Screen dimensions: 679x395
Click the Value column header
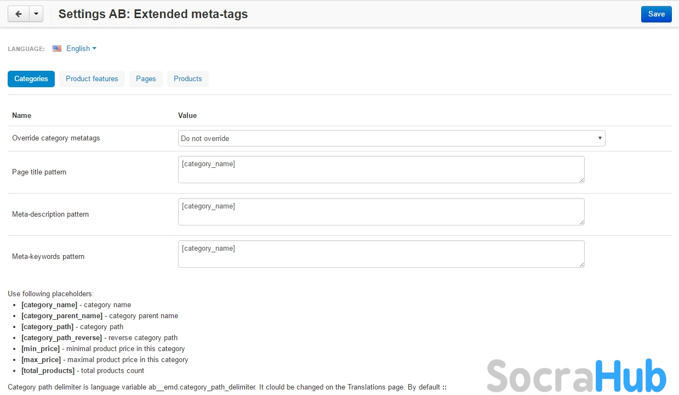[x=187, y=116]
